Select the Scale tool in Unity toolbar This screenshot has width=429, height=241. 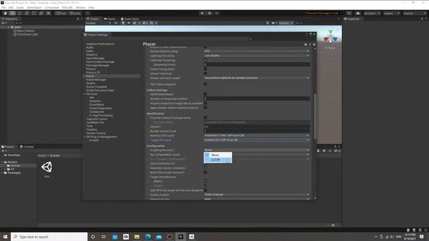pyautogui.click(x=27, y=13)
